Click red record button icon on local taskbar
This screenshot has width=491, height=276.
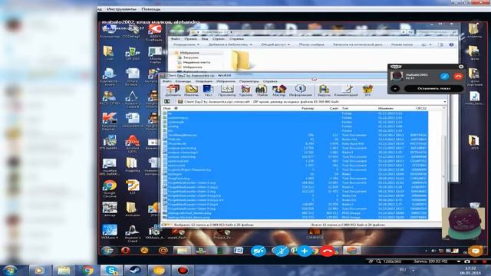(183, 270)
